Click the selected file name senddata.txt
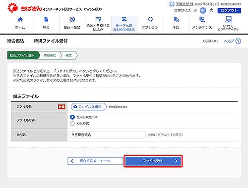This screenshot has height=188, width=248. [118, 107]
